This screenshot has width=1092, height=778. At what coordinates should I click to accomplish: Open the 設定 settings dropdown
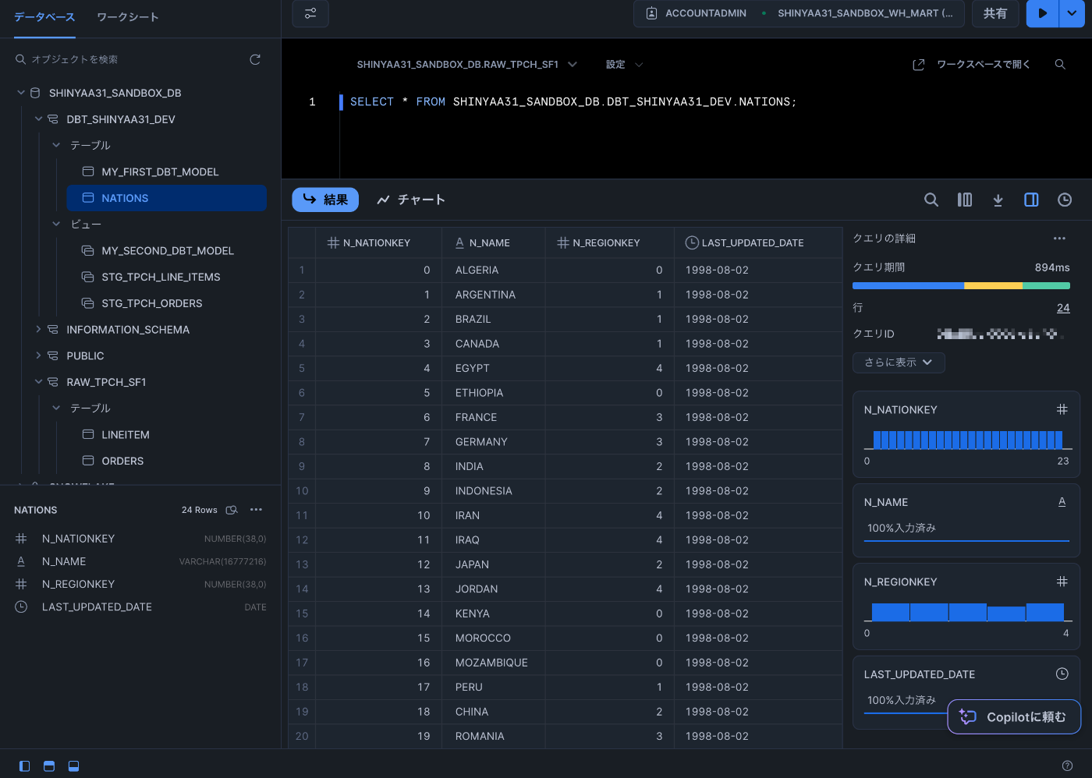tap(624, 65)
